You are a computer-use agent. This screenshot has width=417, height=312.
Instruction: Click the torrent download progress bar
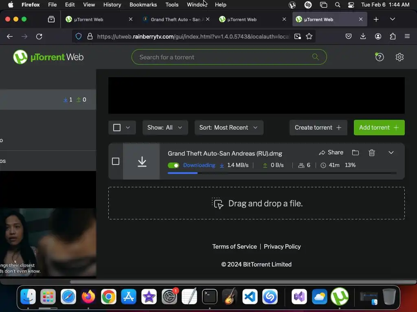point(282,173)
